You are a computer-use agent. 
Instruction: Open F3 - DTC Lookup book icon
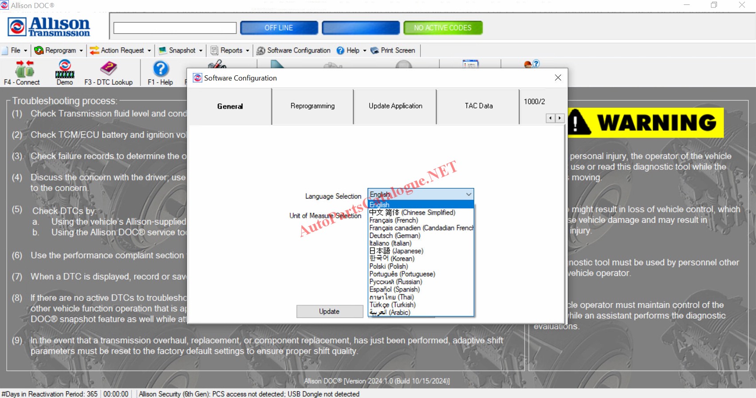pos(108,70)
